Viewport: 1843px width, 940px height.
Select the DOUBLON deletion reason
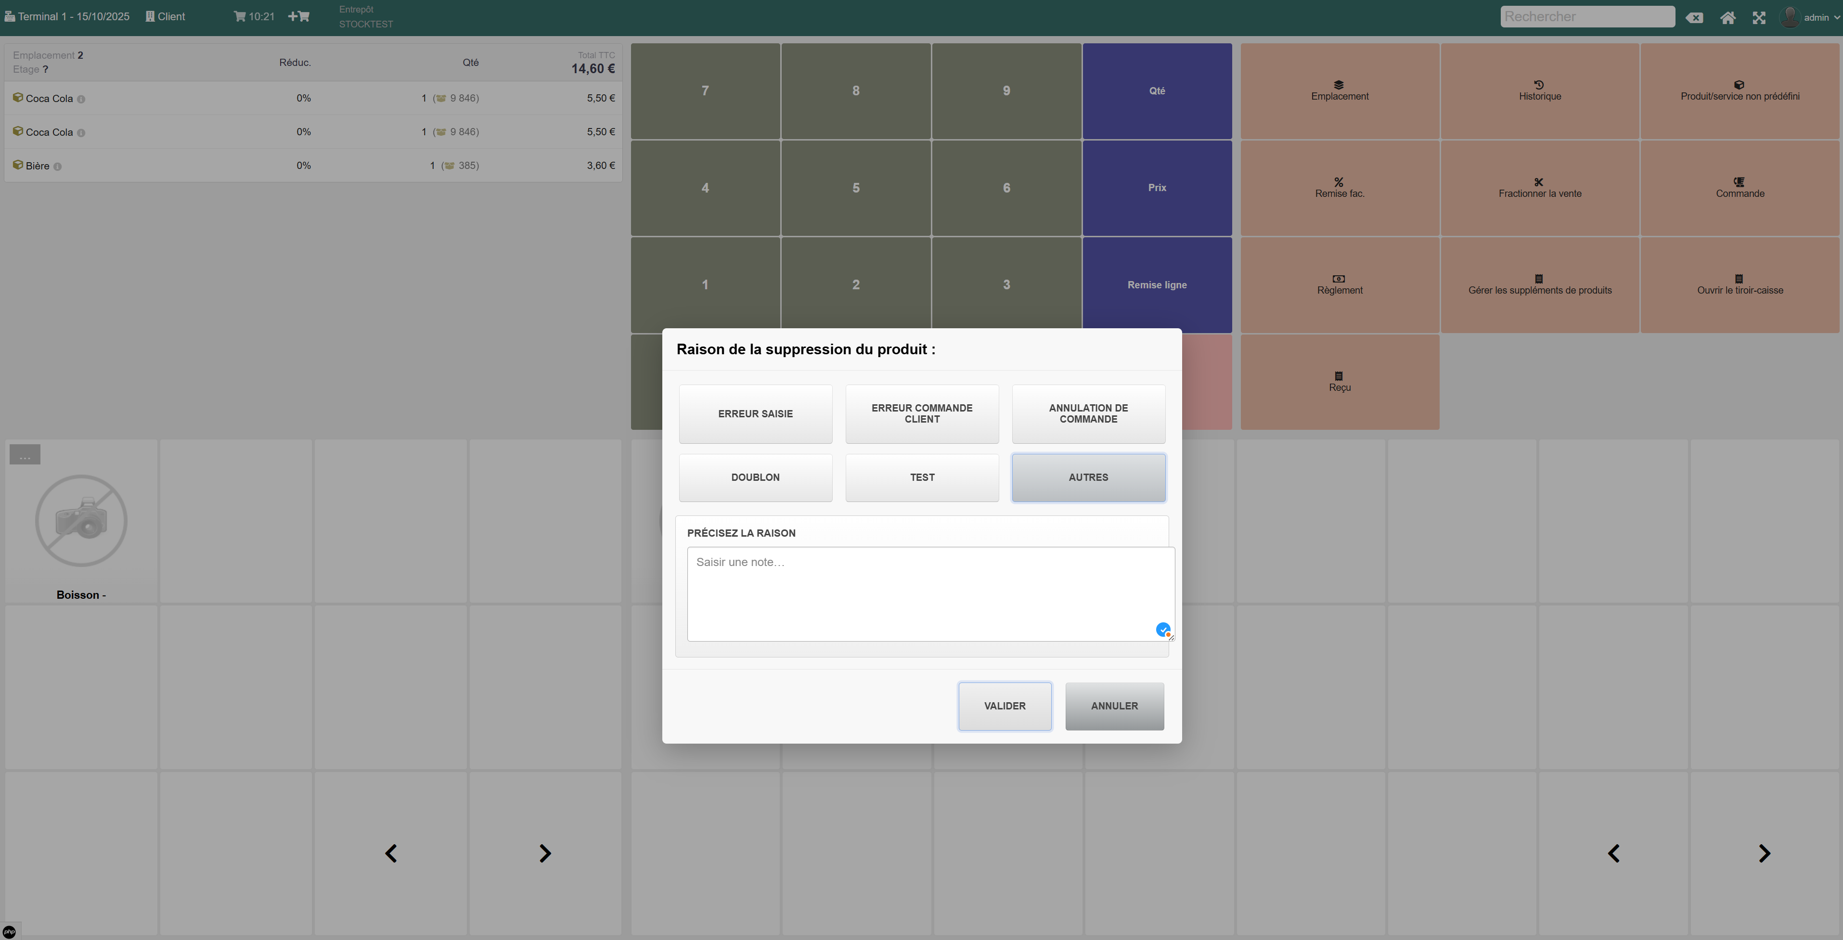coord(755,477)
